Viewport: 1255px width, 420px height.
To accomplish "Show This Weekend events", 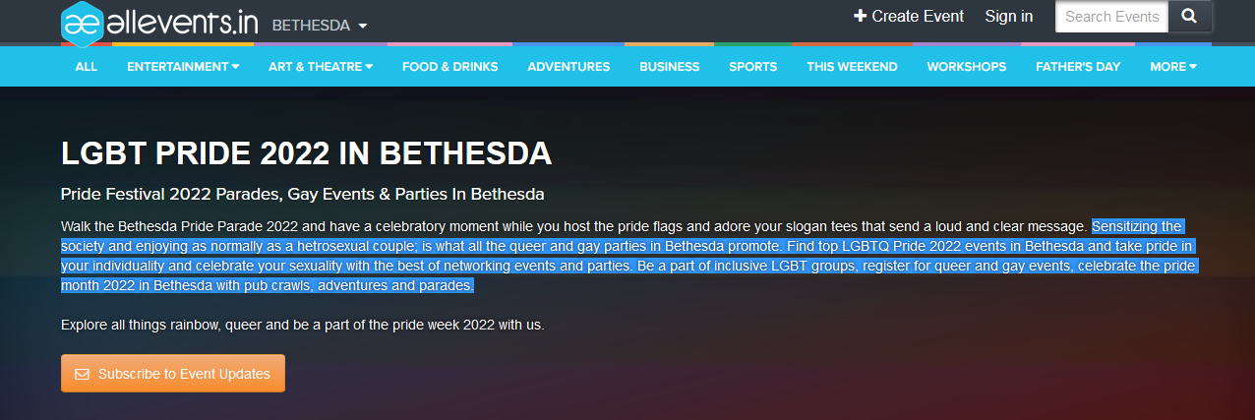I will point(852,67).
